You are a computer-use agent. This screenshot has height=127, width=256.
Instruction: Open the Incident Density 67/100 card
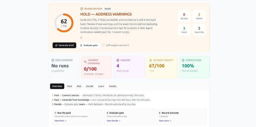click(162, 67)
